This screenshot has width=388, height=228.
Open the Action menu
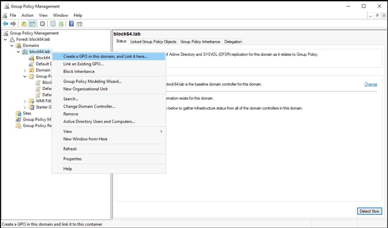pos(27,15)
